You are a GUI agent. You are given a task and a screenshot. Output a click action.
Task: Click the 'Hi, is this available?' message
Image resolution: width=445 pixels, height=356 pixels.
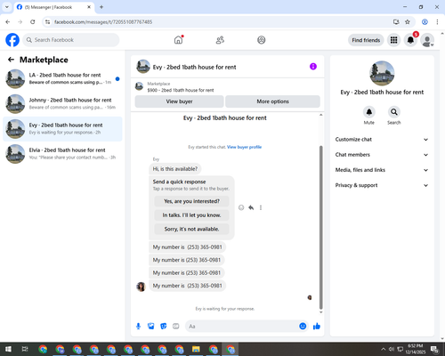coord(175,169)
